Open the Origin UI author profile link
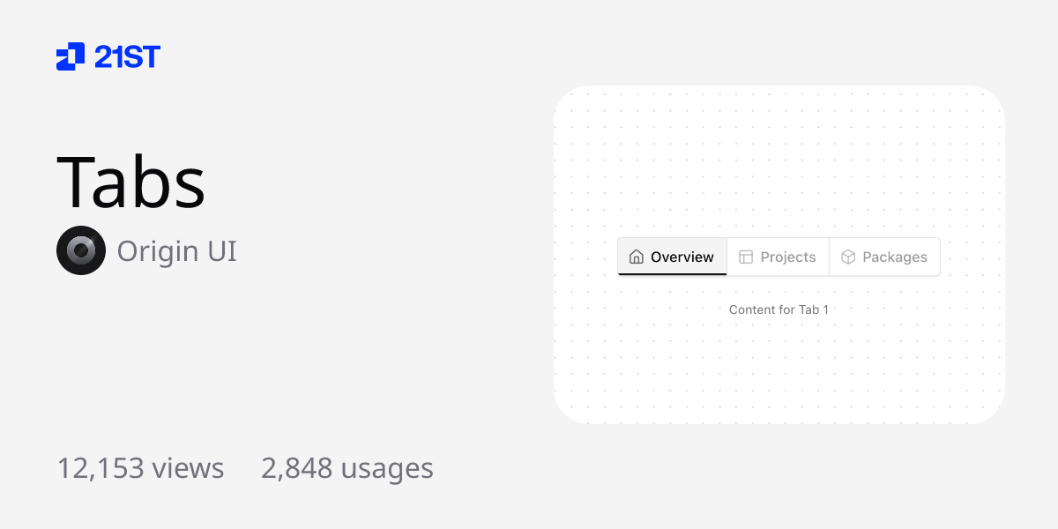The width and height of the screenshot is (1058, 529). tap(176, 250)
